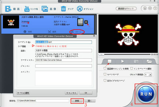Click the check latest version button
Screen dimensions: 159x107
[126, 9]
